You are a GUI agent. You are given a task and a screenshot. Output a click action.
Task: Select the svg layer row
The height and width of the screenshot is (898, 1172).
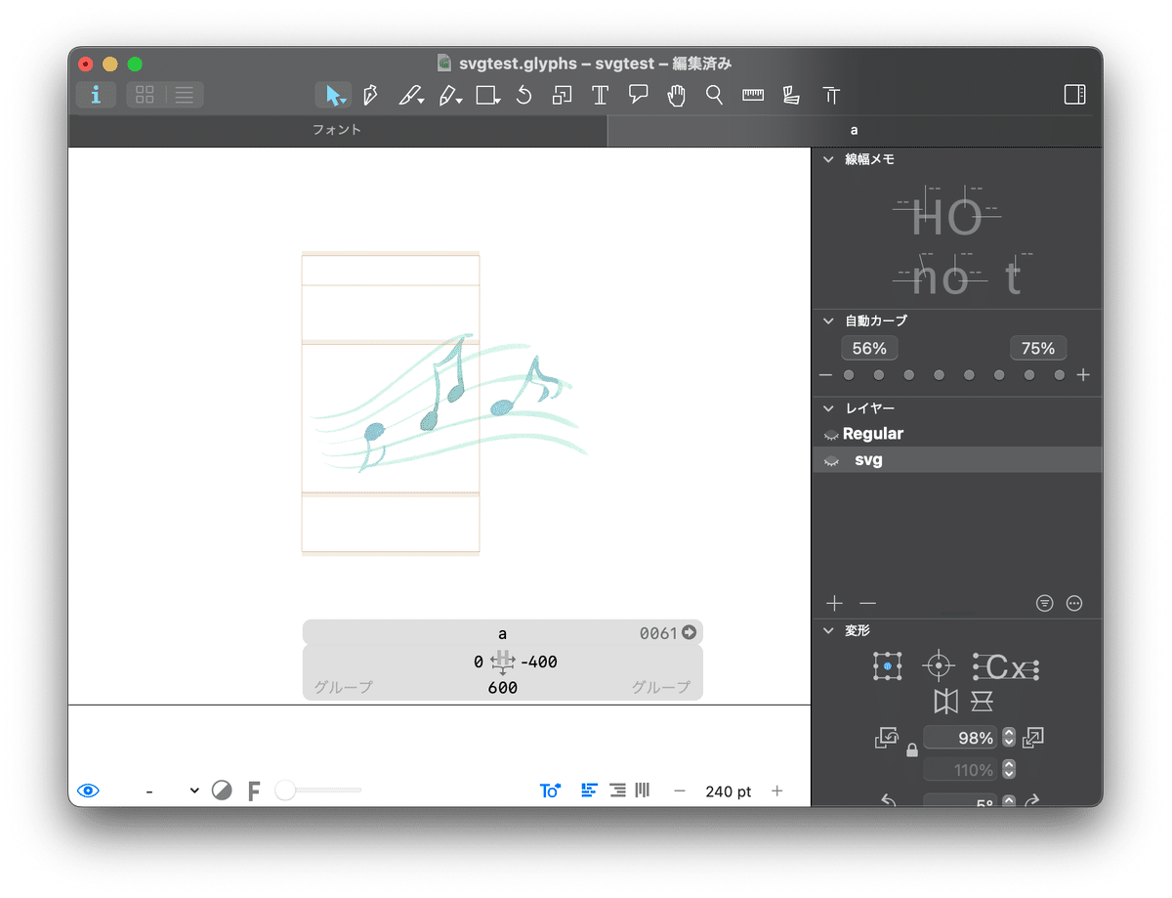coord(957,460)
